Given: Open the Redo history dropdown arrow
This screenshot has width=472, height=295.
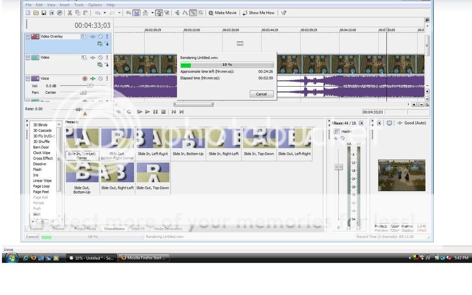Looking at the screenshot, I should pos(120,13).
